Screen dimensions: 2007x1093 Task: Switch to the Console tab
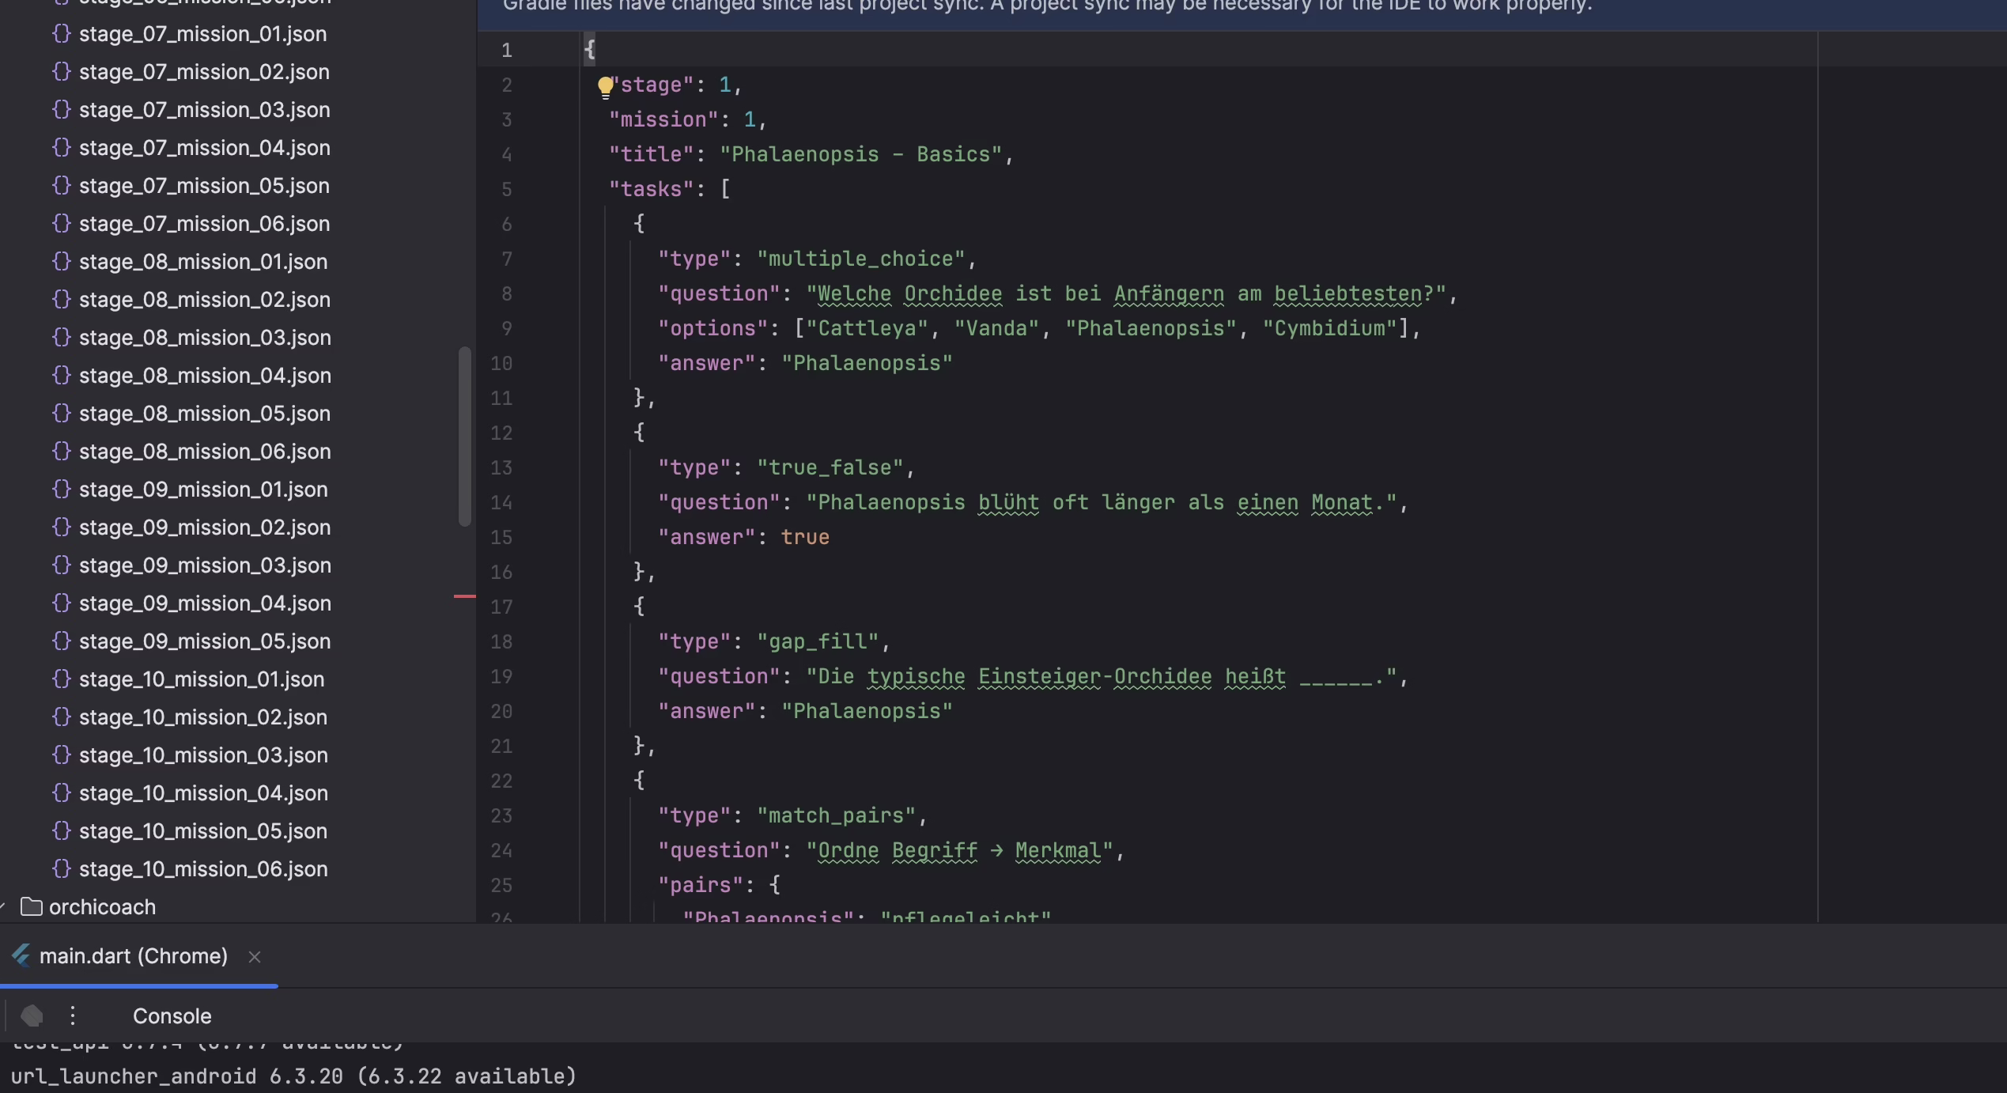172,1016
